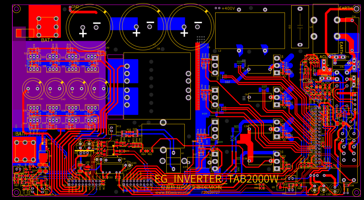The width and height of the screenshot is (364, 200).
Task: Select the C5 designator text
Action: pyautogui.click(x=245, y=71)
